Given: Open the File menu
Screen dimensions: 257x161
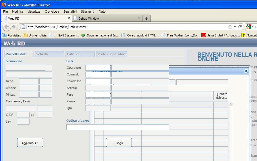Looking at the screenshot, I should click(x=5, y=12).
